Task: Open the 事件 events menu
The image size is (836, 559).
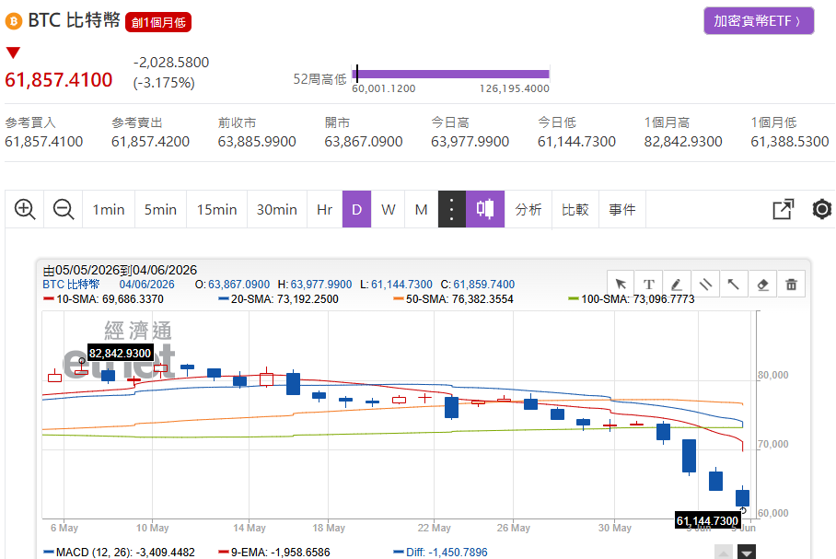Action: point(622,210)
